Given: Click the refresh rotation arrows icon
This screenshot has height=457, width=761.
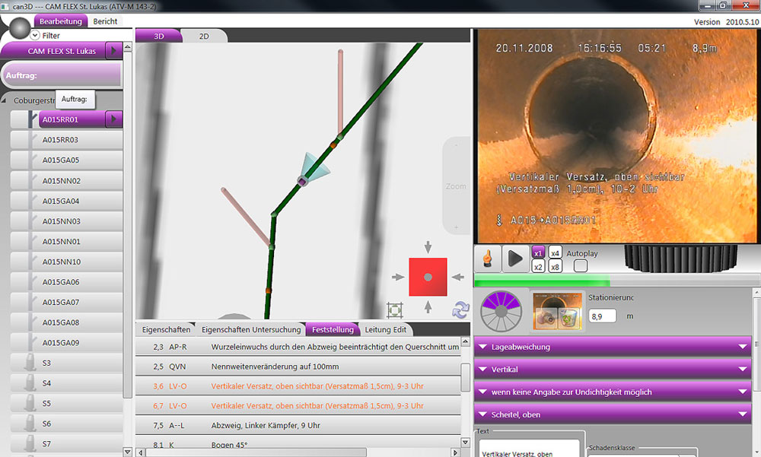Looking at the screenshot, I should (x=460, y=309).
